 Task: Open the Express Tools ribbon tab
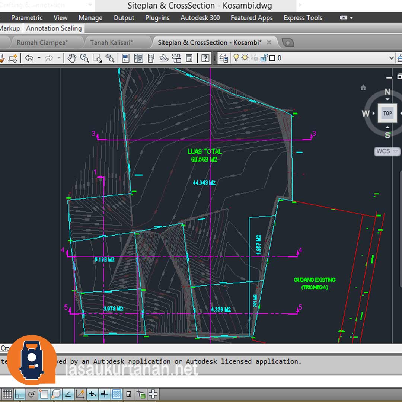(x=303, y=18)
